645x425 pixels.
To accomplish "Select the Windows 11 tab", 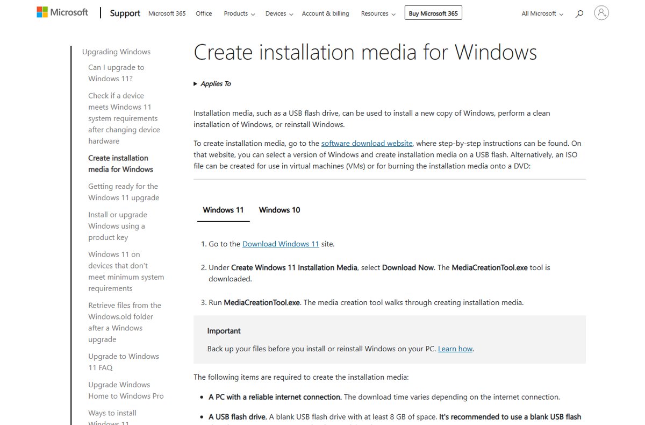I will tap(223, 210).
